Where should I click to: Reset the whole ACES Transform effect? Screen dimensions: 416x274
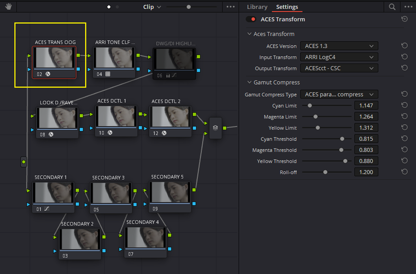click(404, 19)
